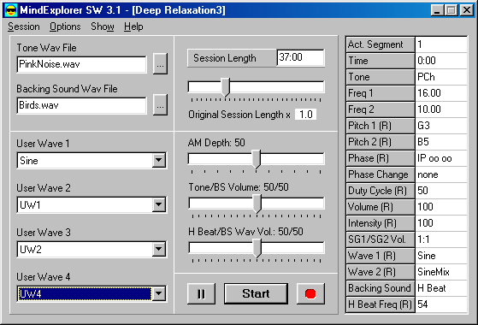Click the Pitch 2 (R) value B5
Image resolution: width=478 pixels, height=325 pixels.
tap(441, 142)
